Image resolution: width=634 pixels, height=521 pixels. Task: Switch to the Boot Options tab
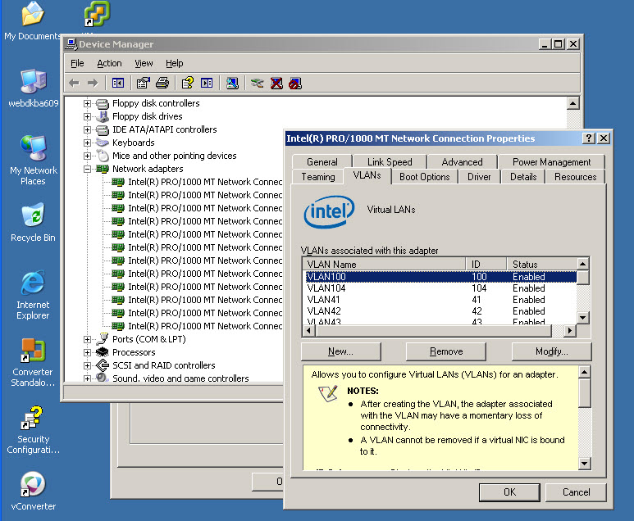coord(425,177)
